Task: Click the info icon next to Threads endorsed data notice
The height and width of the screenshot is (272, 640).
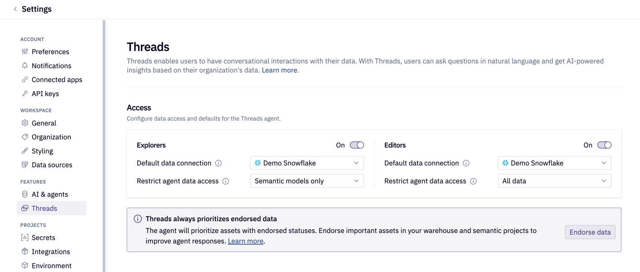Action: 138,219
